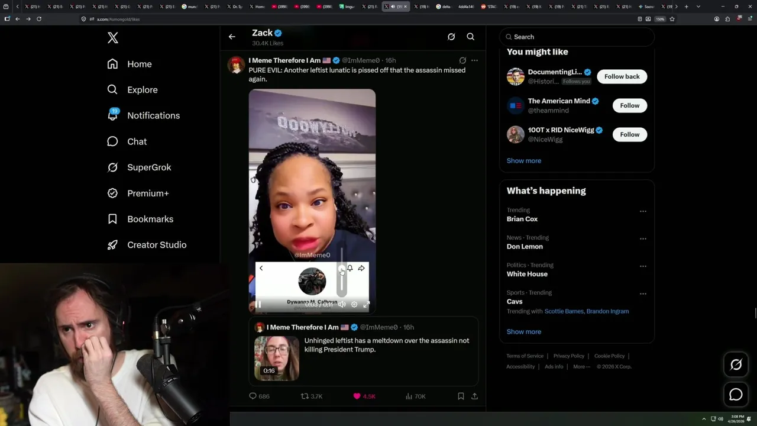Show more under You might like
The image size is (757, 426).
click(x=524, y=161)
